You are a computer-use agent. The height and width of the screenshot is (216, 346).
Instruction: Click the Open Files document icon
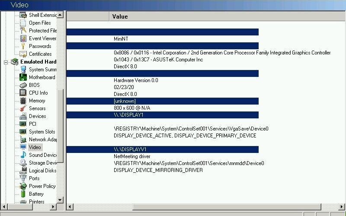(x=23, y=23)
